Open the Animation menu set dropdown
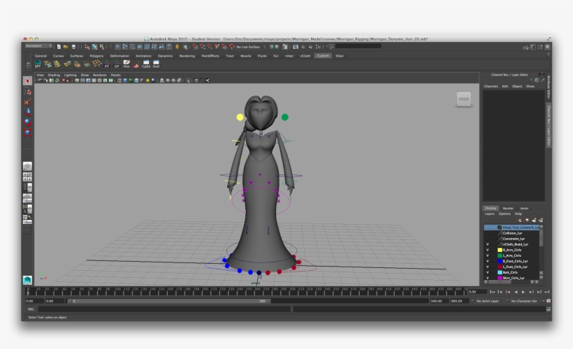The height and width of the screenshot is (349, 573). [38, 46]
